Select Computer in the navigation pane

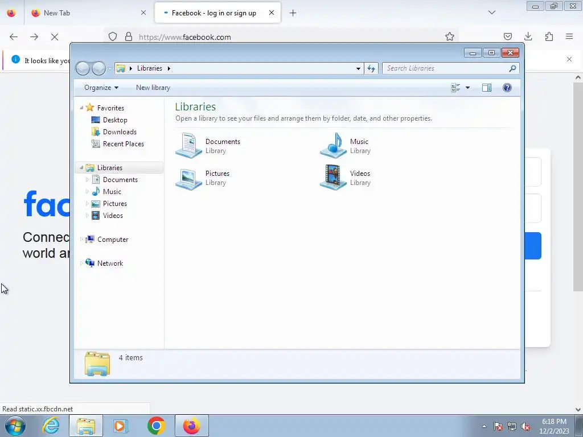click(x=112, y=240)
